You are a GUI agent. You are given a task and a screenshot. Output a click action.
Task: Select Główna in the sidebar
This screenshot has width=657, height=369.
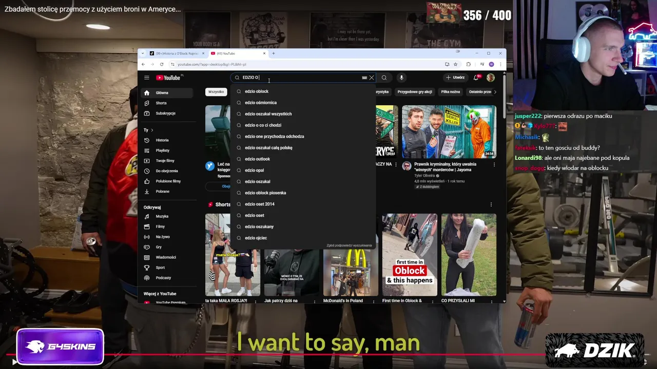[166, 93]
